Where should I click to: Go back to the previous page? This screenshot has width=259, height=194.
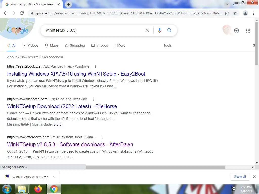6,13
